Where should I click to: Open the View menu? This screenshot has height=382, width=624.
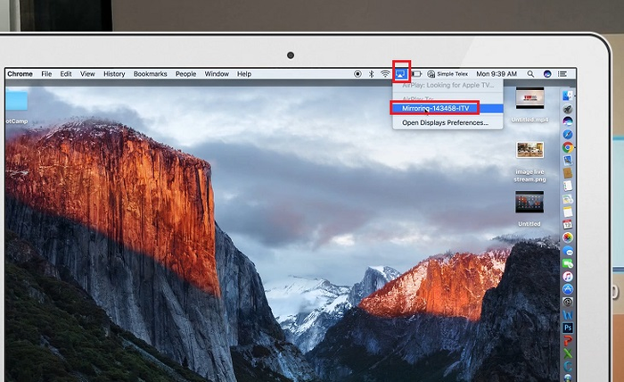pos(87,74)
